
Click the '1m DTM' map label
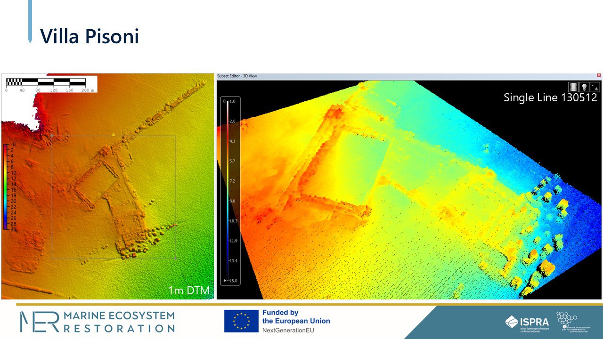[x=188, y=291]
